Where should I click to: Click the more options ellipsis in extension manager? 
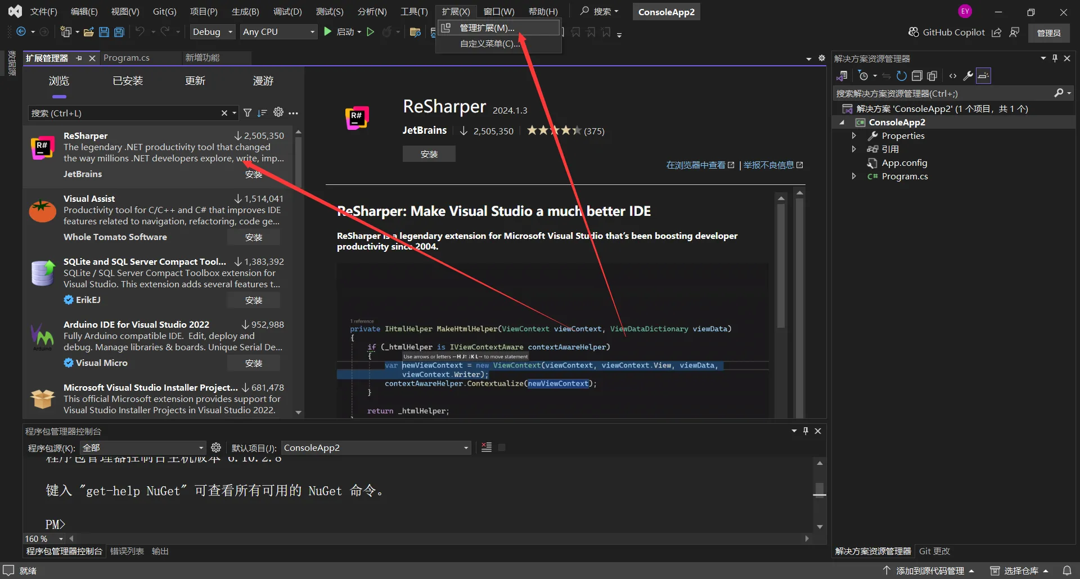click(294, 113)
